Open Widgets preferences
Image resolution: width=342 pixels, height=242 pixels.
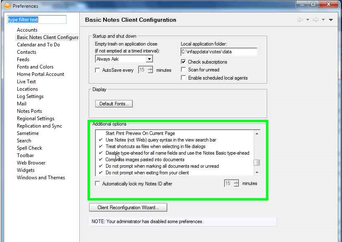pyautogui.click(x=25, y=170)
